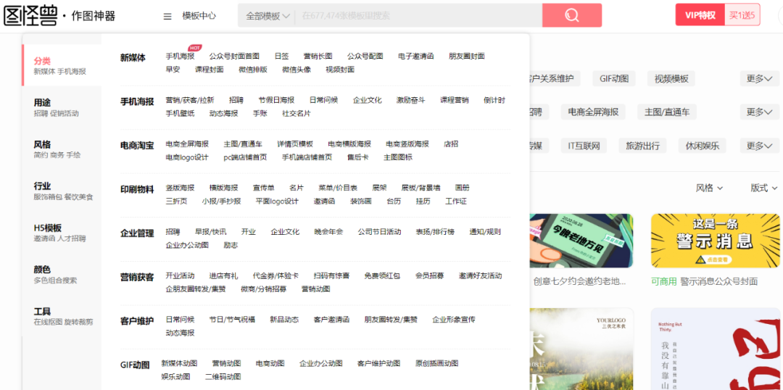Focus the template search input field

pyautogui.click(x=420, y=15)
